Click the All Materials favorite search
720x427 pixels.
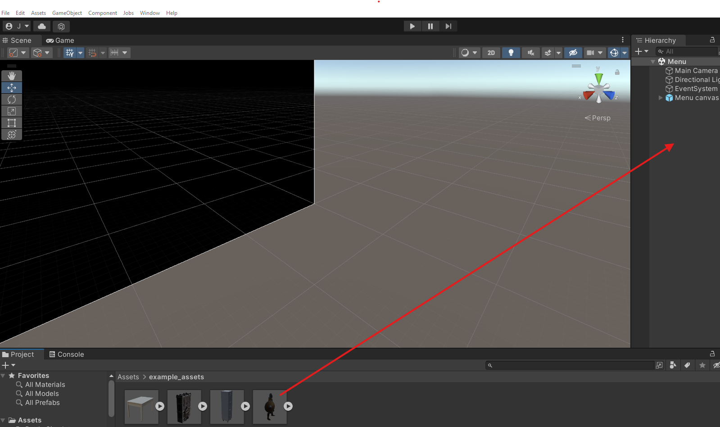(x=45, y=385)
